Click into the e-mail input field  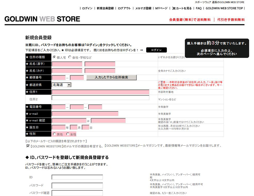[x=85, y=114]
